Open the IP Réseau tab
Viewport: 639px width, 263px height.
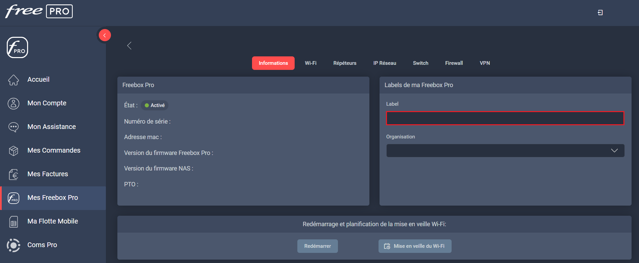(385, 63)
